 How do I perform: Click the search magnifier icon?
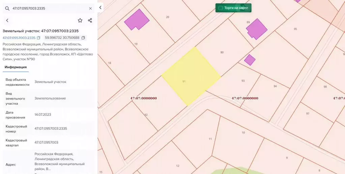7,8
